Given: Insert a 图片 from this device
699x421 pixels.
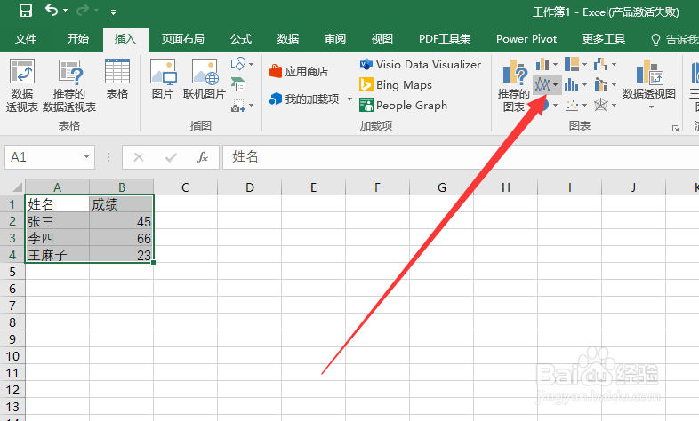Looking at the screenshot, I should [163, 79].
